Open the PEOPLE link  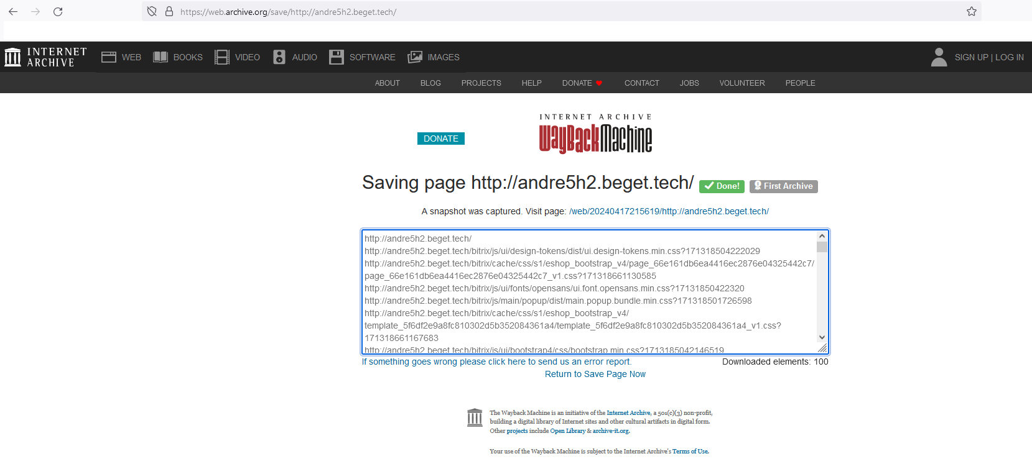801,83
